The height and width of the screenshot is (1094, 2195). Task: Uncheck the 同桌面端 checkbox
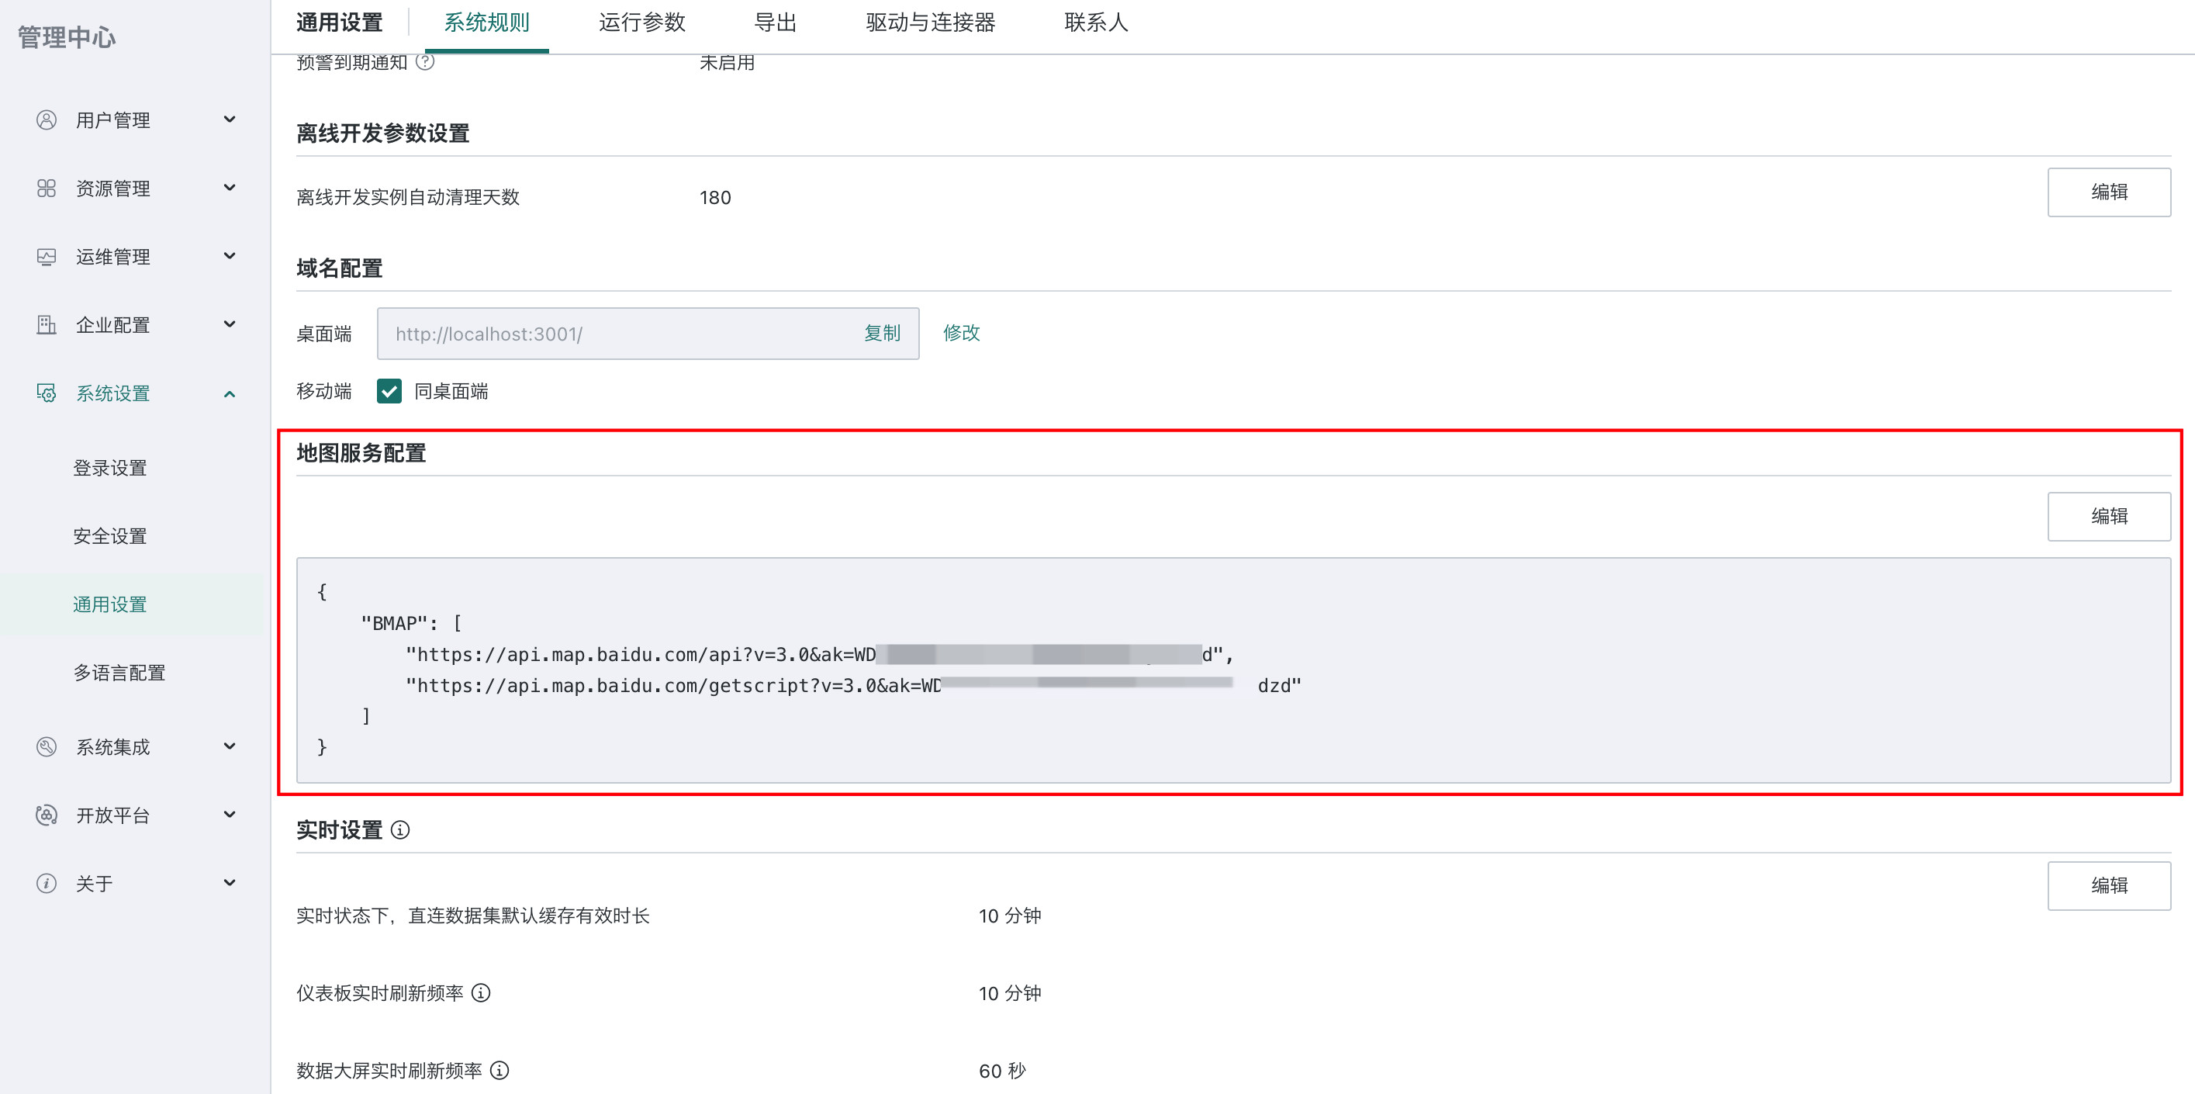[389, 391]
